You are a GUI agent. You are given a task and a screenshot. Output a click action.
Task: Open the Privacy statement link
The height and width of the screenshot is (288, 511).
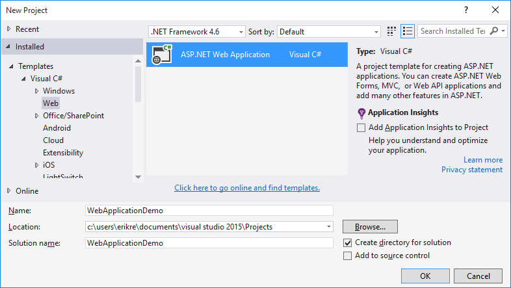pos(471,170)
